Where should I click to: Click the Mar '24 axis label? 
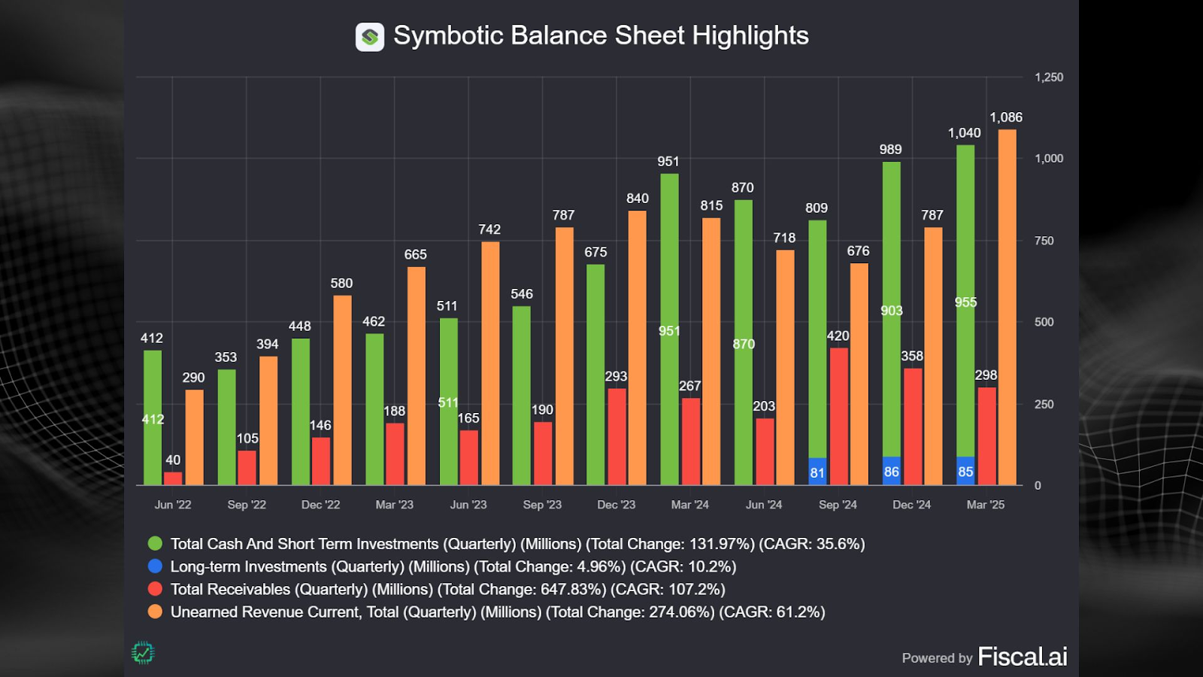[x=690, y=505]
